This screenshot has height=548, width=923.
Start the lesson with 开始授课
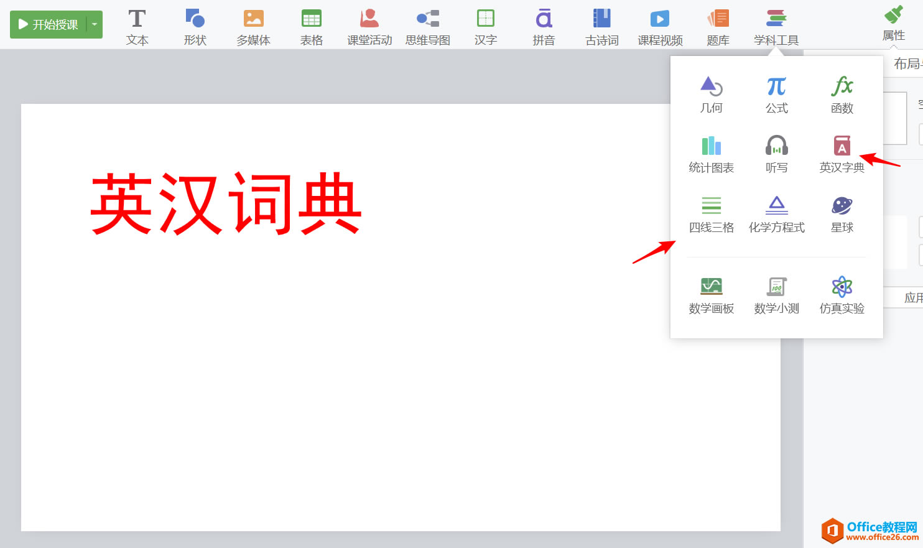[49, 24]
